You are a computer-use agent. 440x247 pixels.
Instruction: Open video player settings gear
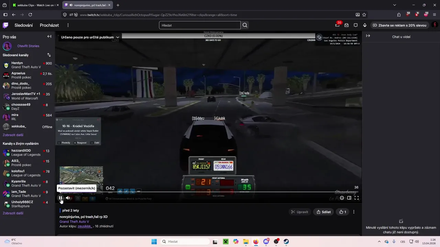point(342,198)
